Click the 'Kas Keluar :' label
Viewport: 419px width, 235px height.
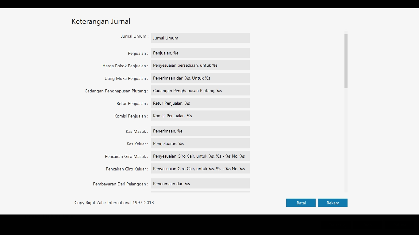click(137, 144)
